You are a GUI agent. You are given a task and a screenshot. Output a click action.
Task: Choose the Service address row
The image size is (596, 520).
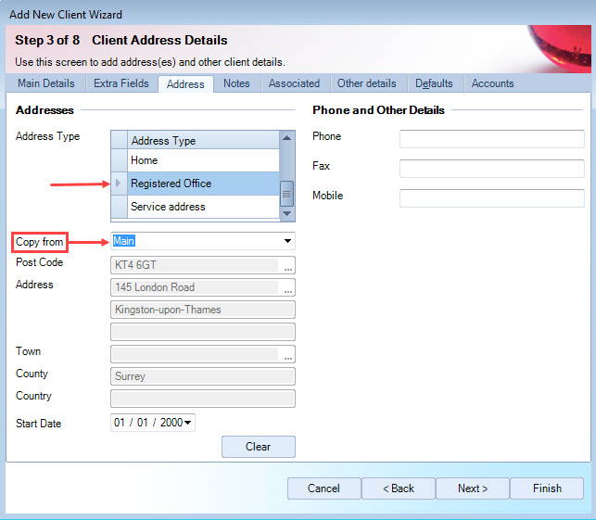[x=203, y=207]
